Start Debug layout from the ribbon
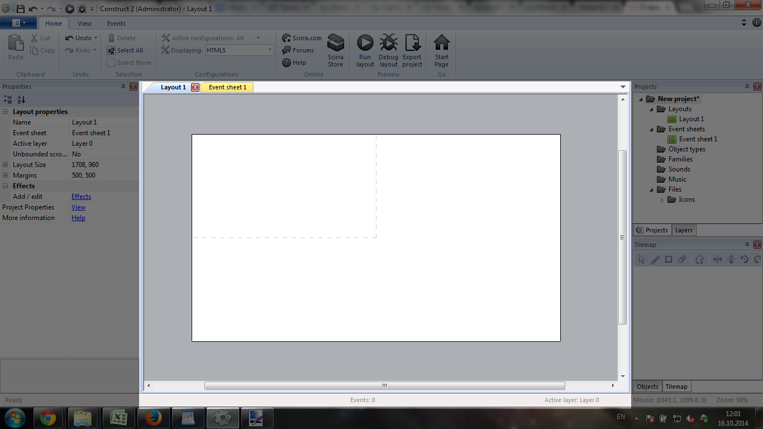 pyautogui.click(x=389, y=50)
